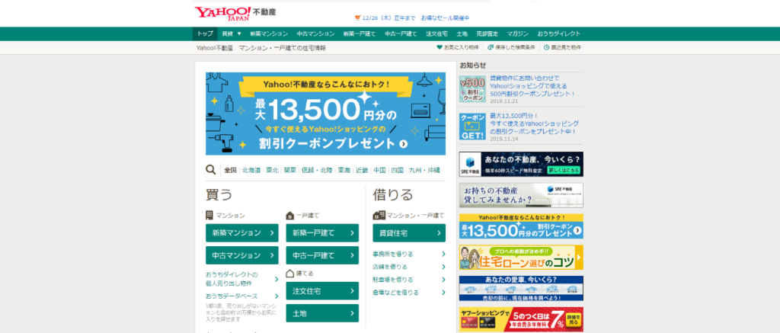Click the saved search conditions icon
The width and height of the screenshot is (780, 333).
pyautogui.click(x=491, y=48)
